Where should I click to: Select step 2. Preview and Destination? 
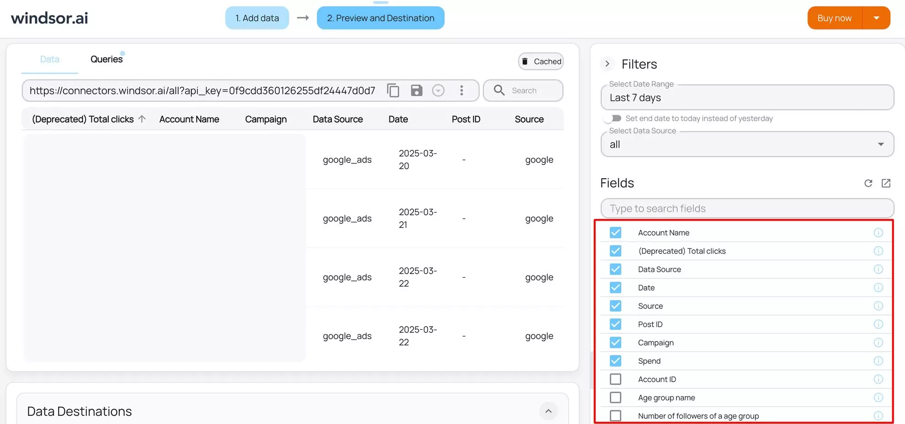click(x=380, y=18)
